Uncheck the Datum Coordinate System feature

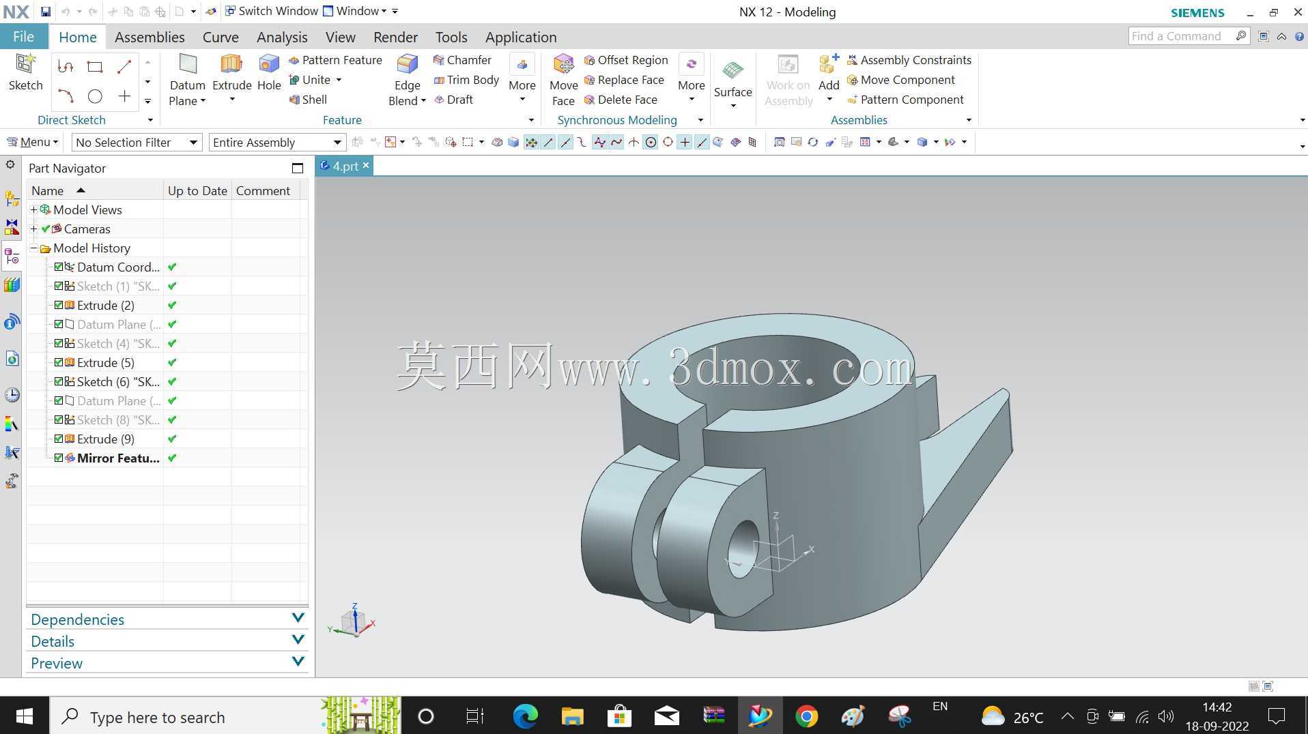(x=59, y=267)
